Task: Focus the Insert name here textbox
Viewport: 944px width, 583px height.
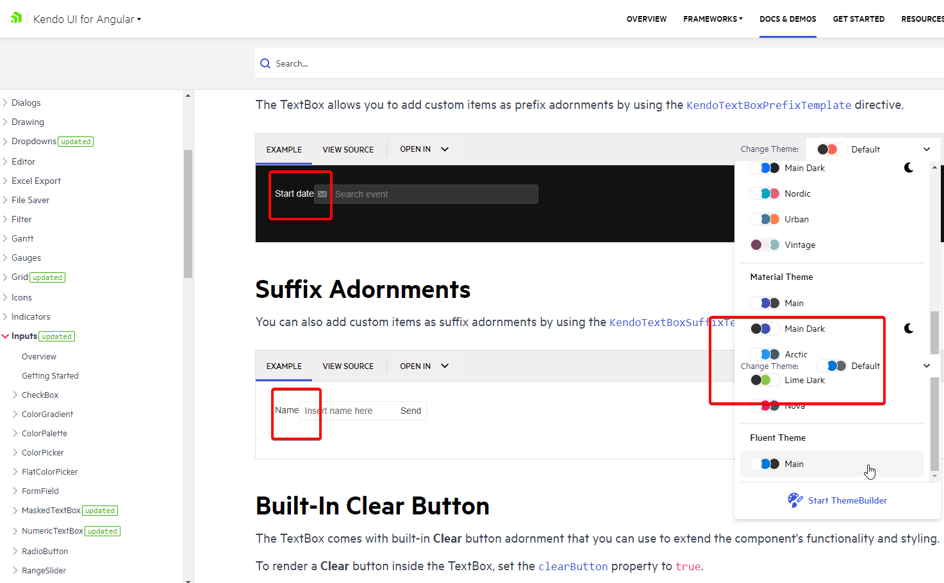Action: (347, 411)
